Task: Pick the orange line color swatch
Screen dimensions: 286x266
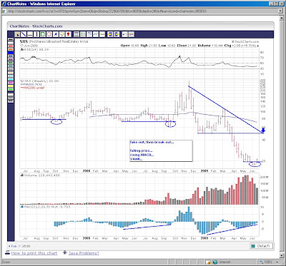Action: pos(11,49)
